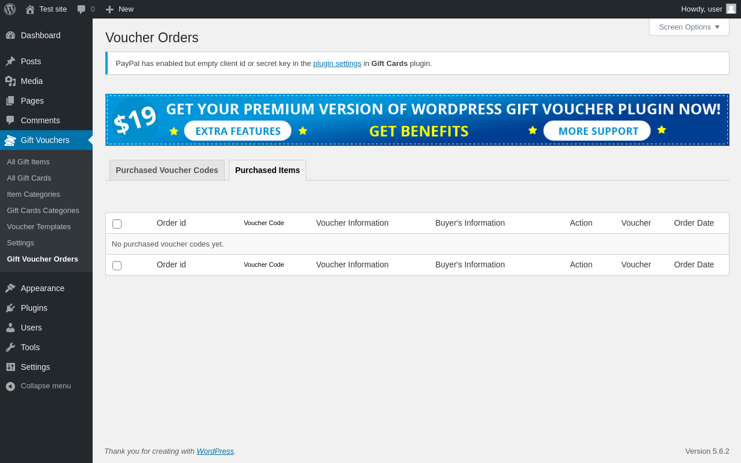This screenshot has width=741, height=463.
Task: Click the Voucher header column
Action: 636,223
